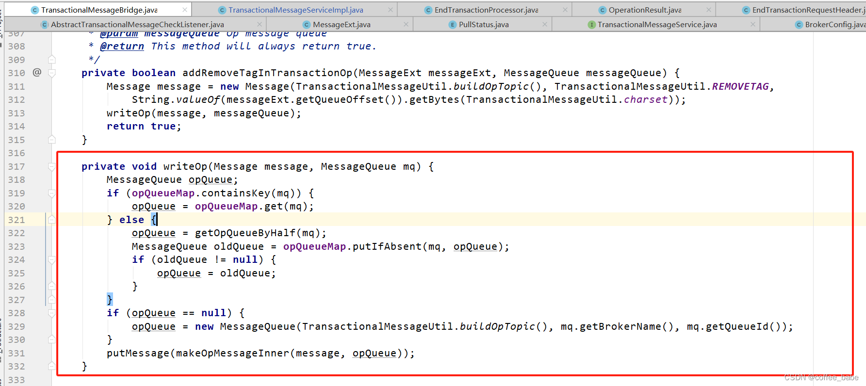Open TransactionalMessageService.java tab
The width and height of the screenshot is (866, 386).
[x=657, y=24]
